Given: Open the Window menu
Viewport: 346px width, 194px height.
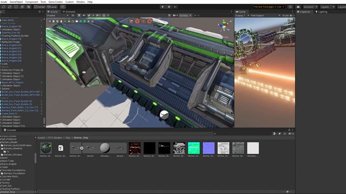Looking at the screenshot, I should click(81, 2).
